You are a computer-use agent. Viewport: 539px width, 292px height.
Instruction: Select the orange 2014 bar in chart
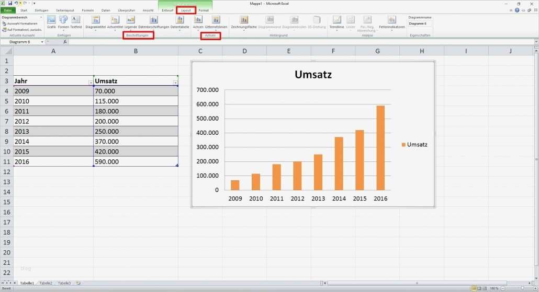(x=339, y=163)
